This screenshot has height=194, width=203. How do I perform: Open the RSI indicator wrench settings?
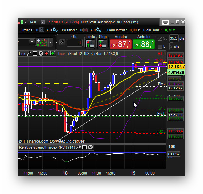point(78,147)
